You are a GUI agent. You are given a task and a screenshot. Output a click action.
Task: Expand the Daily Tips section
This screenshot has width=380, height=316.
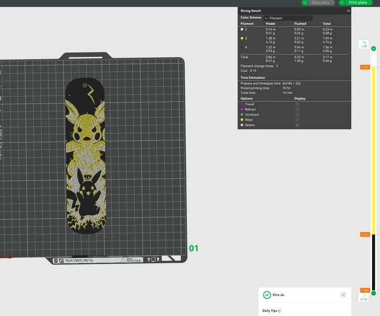coord(271,310)
